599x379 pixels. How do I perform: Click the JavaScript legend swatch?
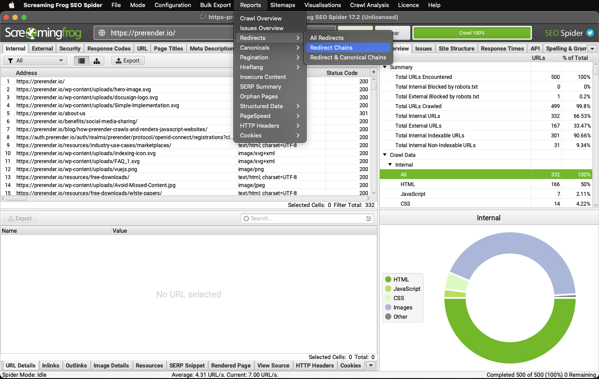[388, 289]
